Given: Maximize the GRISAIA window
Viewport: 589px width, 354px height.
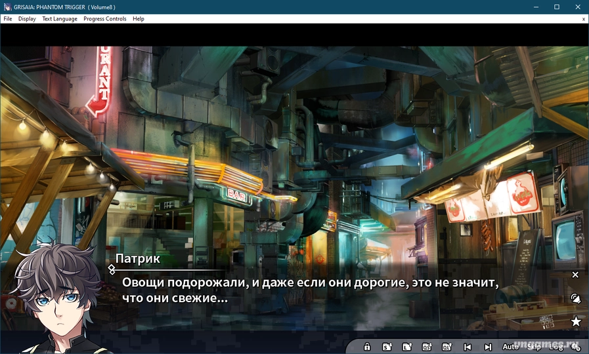Looking at the screenshot, I should pyautogui.click(x=557, y=7).
